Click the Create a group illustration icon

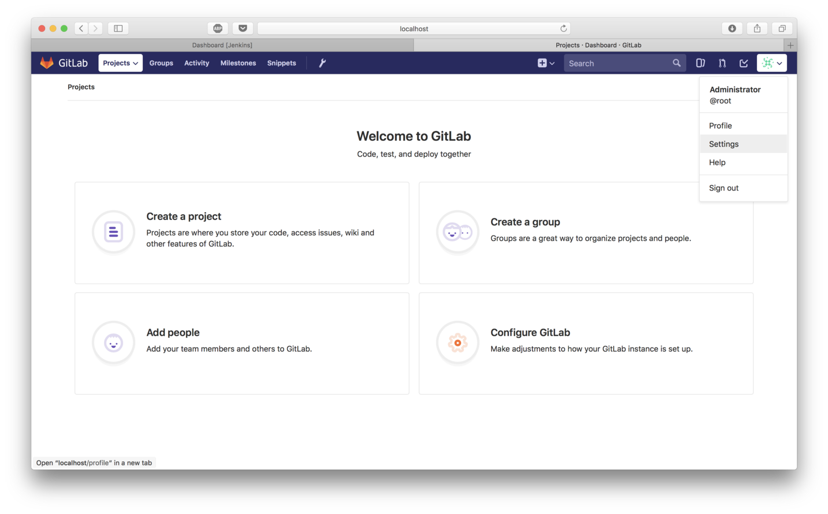coord(457,232)
